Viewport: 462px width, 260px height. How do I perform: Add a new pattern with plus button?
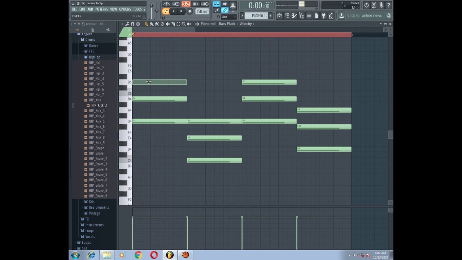click(x=270, y=16)
